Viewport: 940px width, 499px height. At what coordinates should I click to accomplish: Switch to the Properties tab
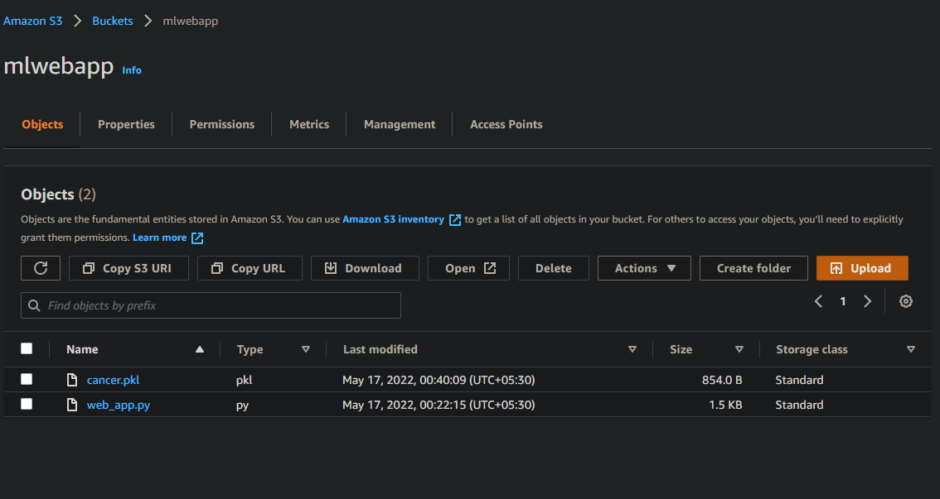coord(126,124)
